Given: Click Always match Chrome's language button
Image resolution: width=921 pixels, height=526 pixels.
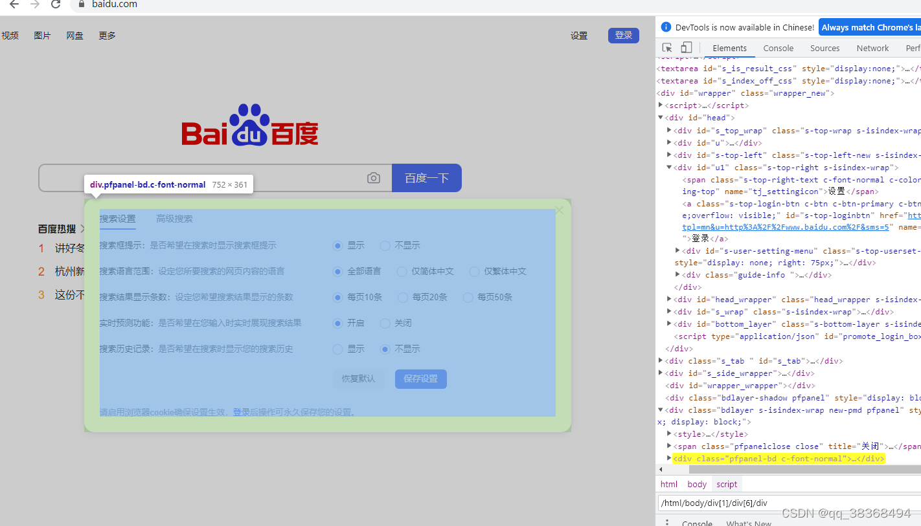Looking at the screenshot, I should [870, 27].
